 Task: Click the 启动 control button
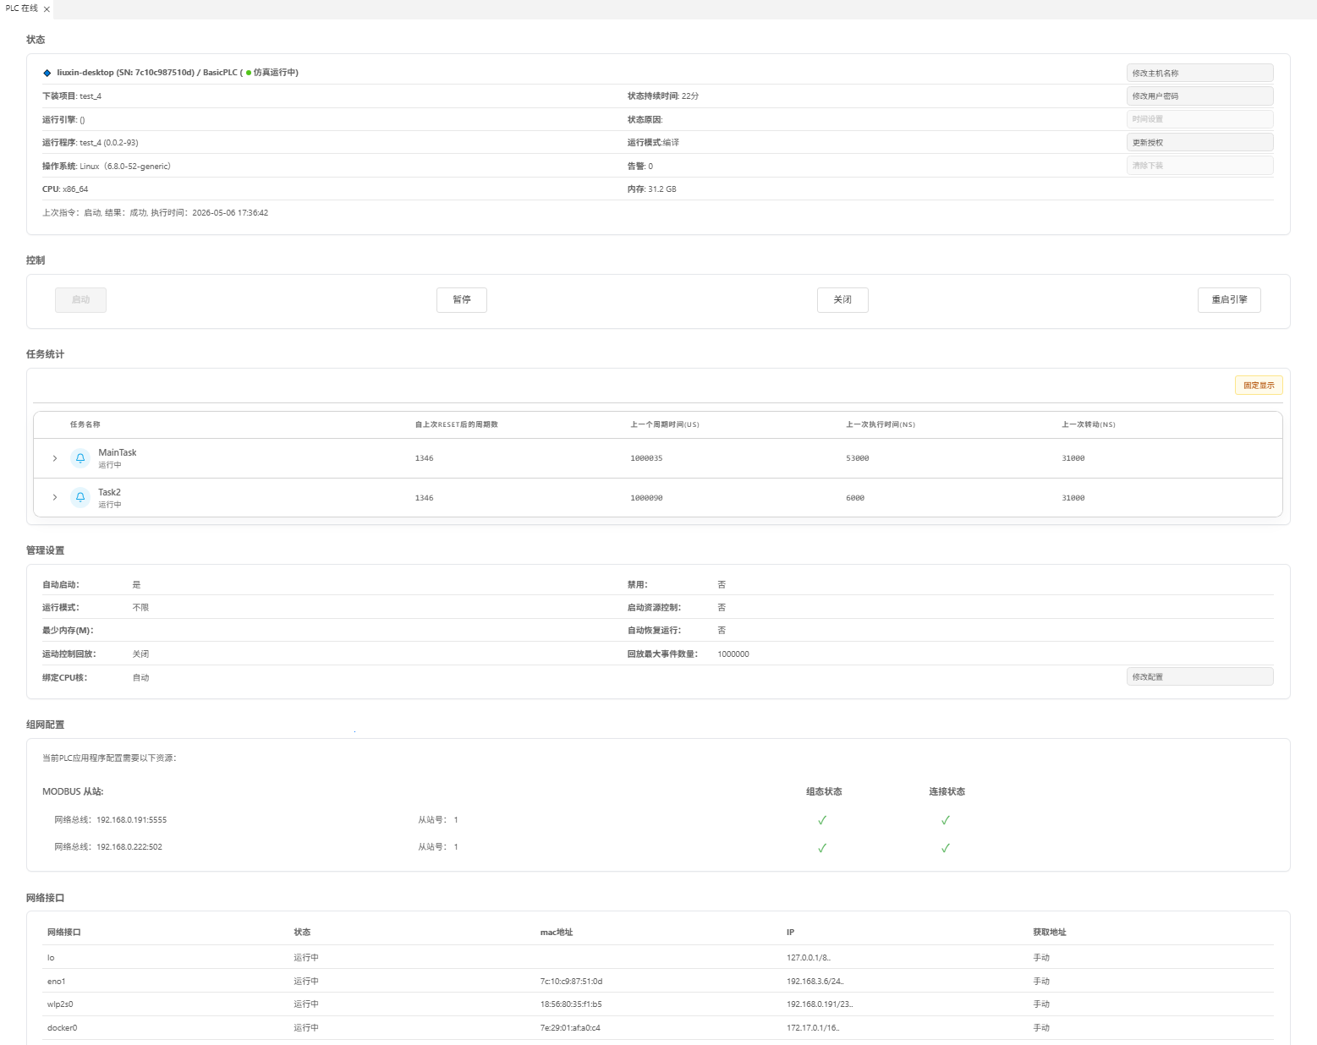(80, 300)
